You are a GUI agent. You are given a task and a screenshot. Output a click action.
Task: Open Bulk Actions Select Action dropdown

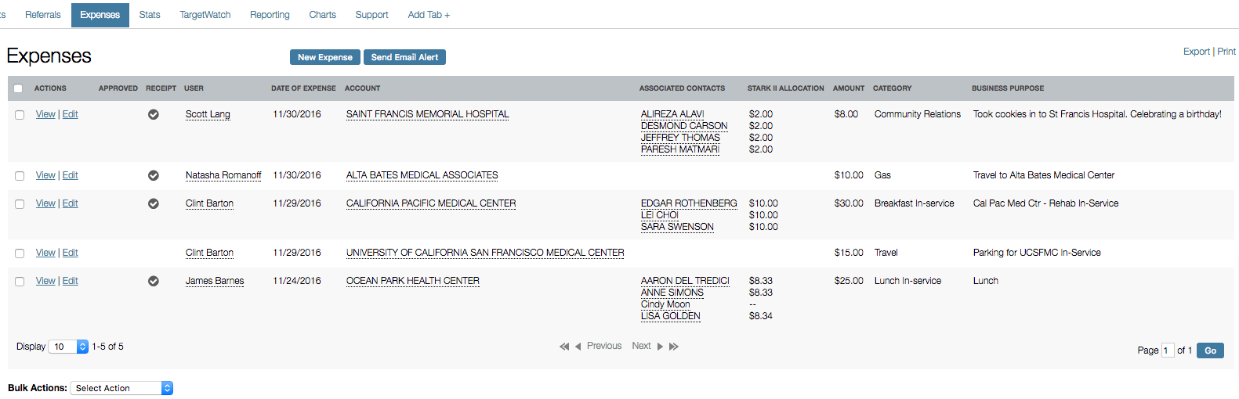click(121, 388)
